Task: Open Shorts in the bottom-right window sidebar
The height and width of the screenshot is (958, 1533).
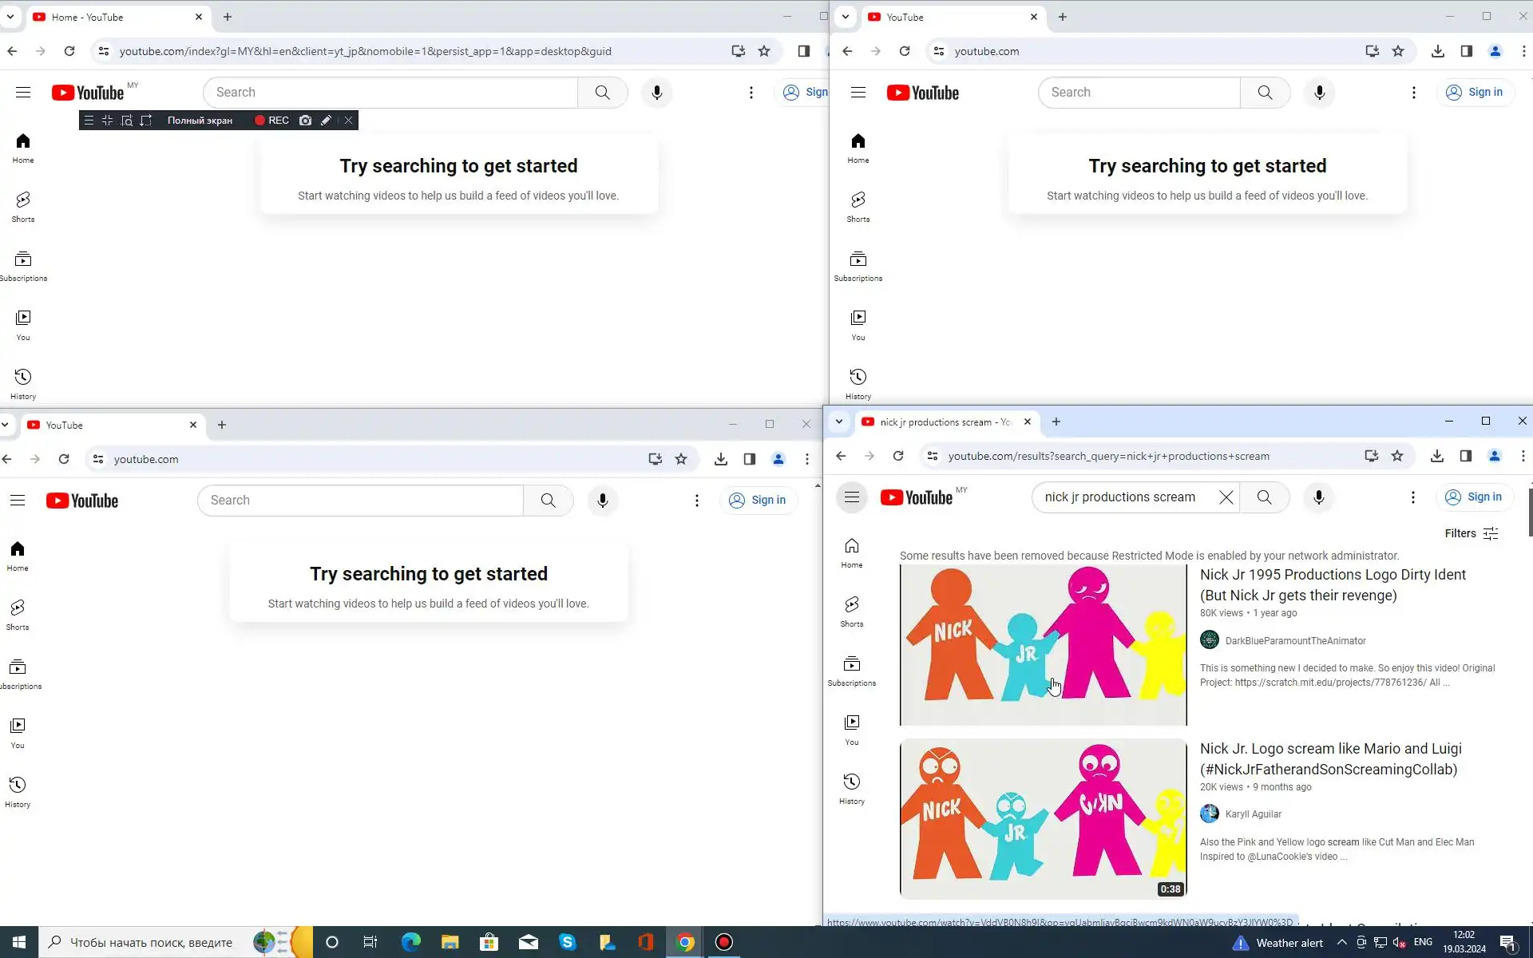Action: [x=851, y=611]
